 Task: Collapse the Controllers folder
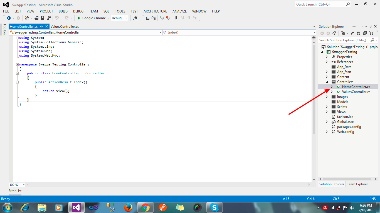click(327, 82)
